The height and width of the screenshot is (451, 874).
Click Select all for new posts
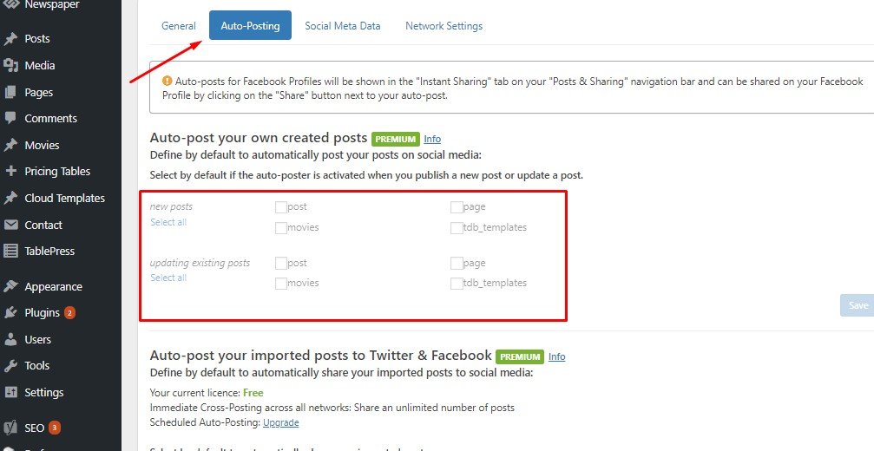point(168,223)
